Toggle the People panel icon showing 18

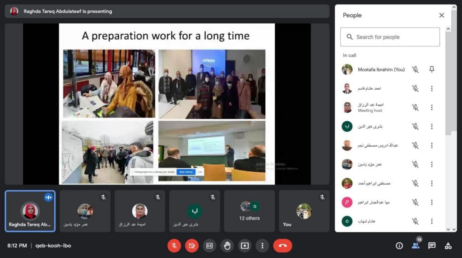pyautogui.click(x=416, y=245)
